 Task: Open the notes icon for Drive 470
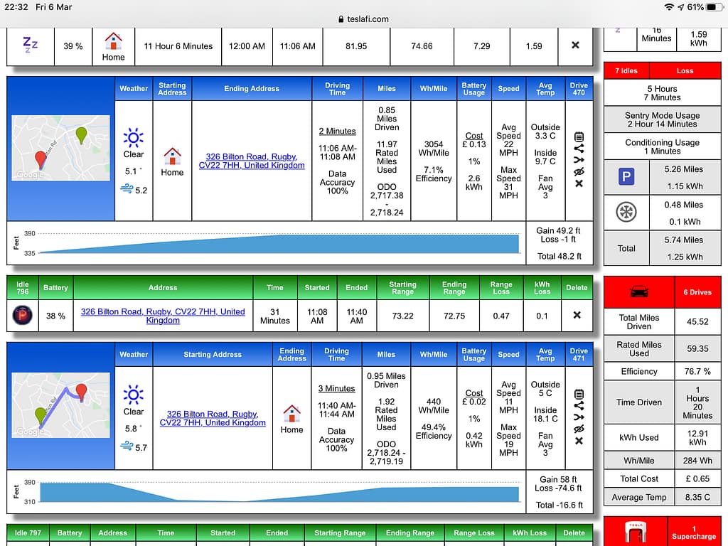click(x=579, y=137)
